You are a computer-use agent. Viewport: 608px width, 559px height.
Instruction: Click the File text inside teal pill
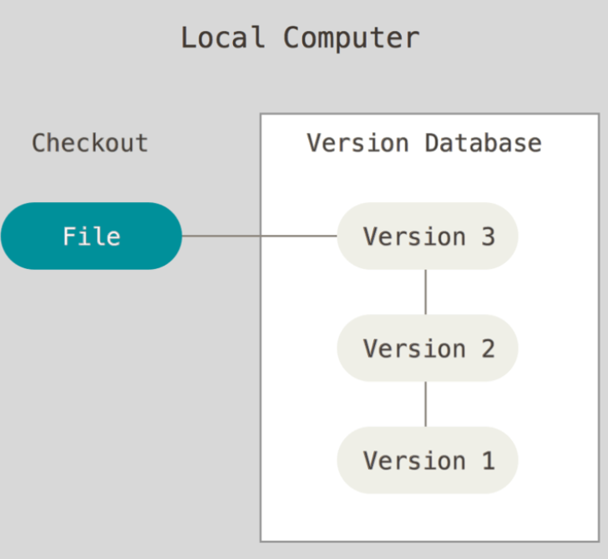(92, 236)
